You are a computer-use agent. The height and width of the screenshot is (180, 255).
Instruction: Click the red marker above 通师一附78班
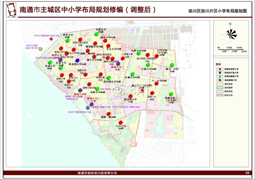[109, 114]
